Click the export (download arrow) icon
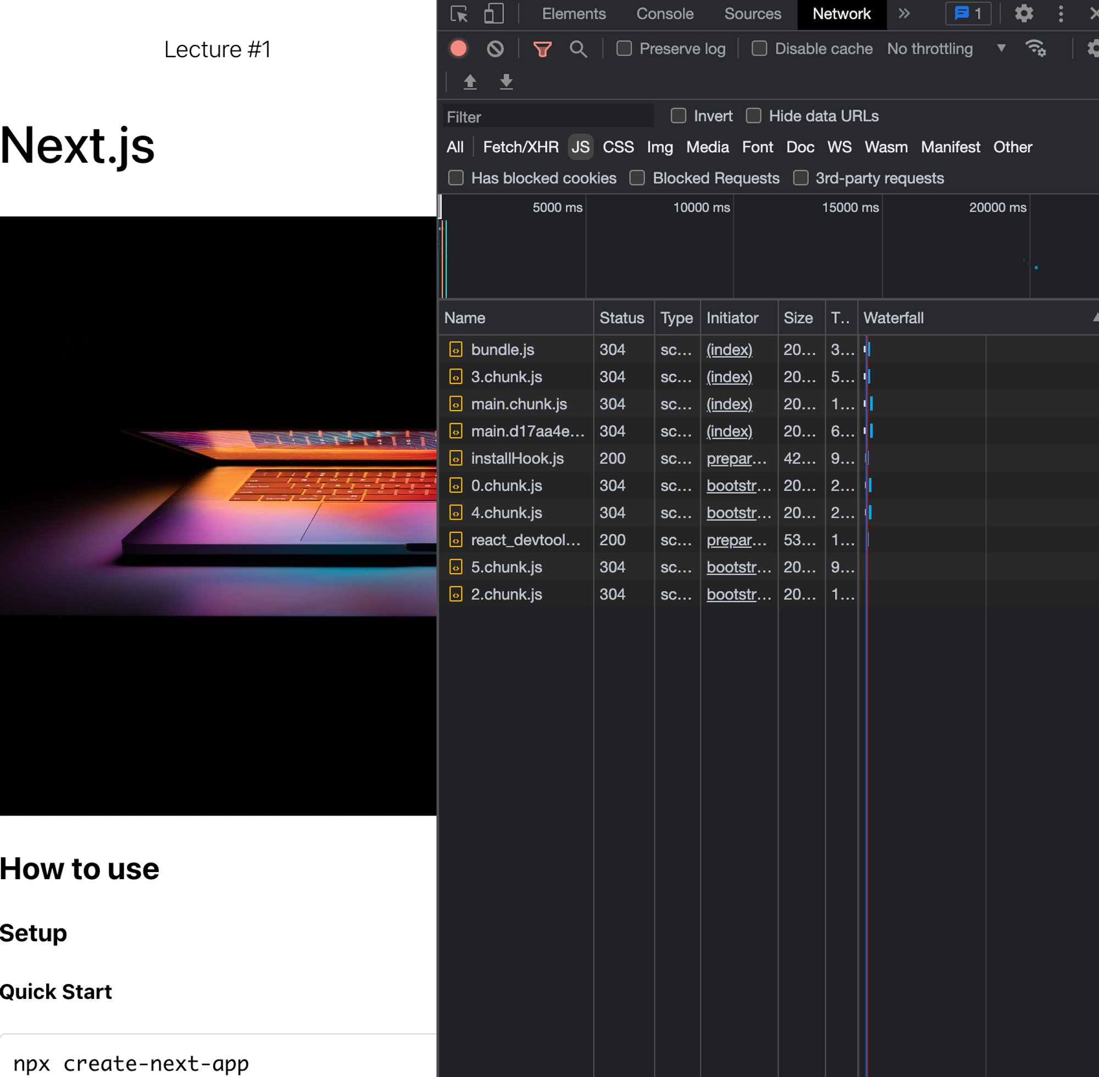The width and height of the screenshot is (1099, 1077). coord(506,81)
